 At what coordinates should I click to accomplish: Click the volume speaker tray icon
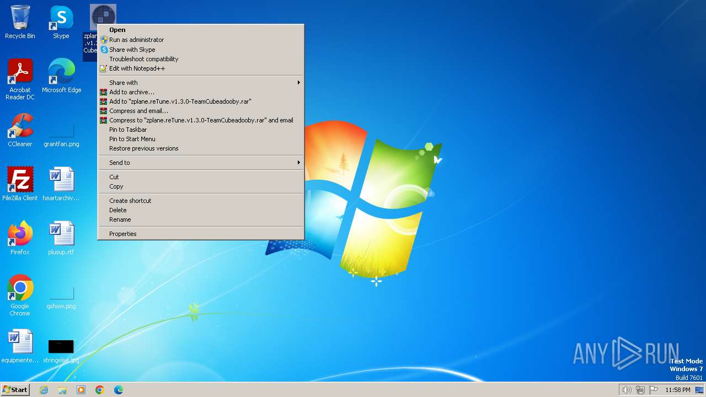pos(627,390)
